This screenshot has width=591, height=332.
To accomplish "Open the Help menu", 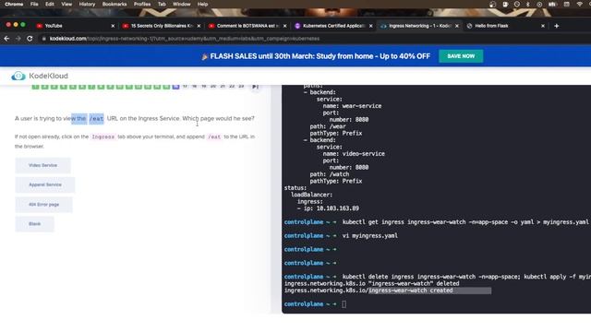I will 203,4.
